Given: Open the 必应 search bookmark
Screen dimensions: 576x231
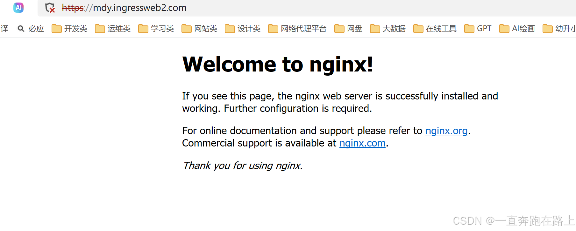Looking at the screenshot, I should pos(31,29).
